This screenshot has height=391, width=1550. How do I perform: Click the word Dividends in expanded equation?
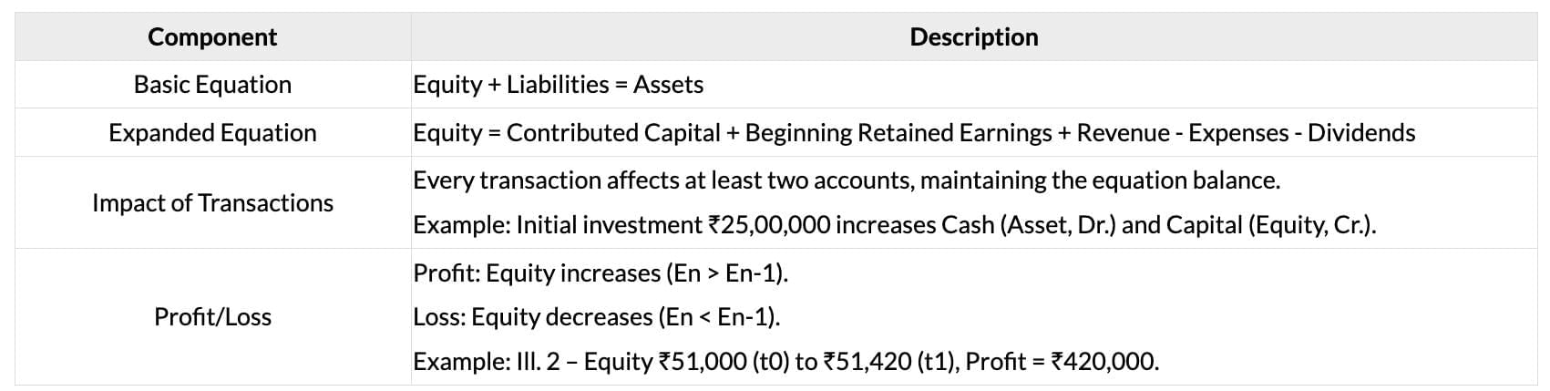(x=1360, y=133)
